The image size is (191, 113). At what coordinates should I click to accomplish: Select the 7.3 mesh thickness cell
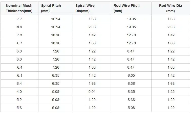pyautogui.click(x=19, y=35)
